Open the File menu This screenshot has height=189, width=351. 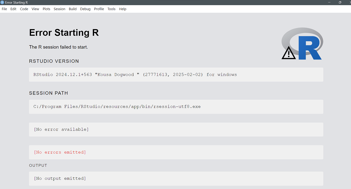[4, 9]
